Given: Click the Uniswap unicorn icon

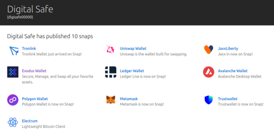Looking at the screenshot, I should (x=110, y=49).
